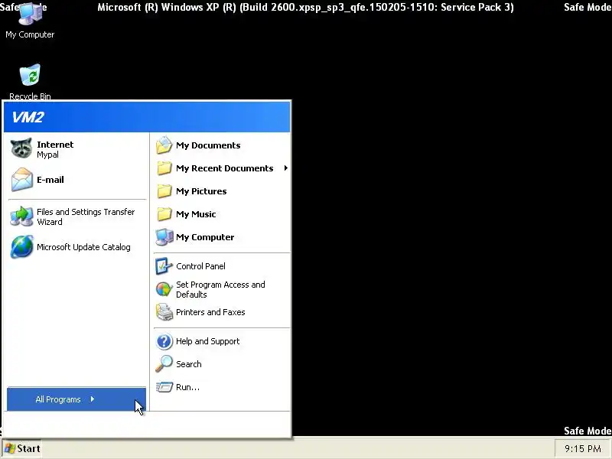This screenshot has height=459, width=612.
Task: Select the Search label in Start menu
Action: click(188, 364)
